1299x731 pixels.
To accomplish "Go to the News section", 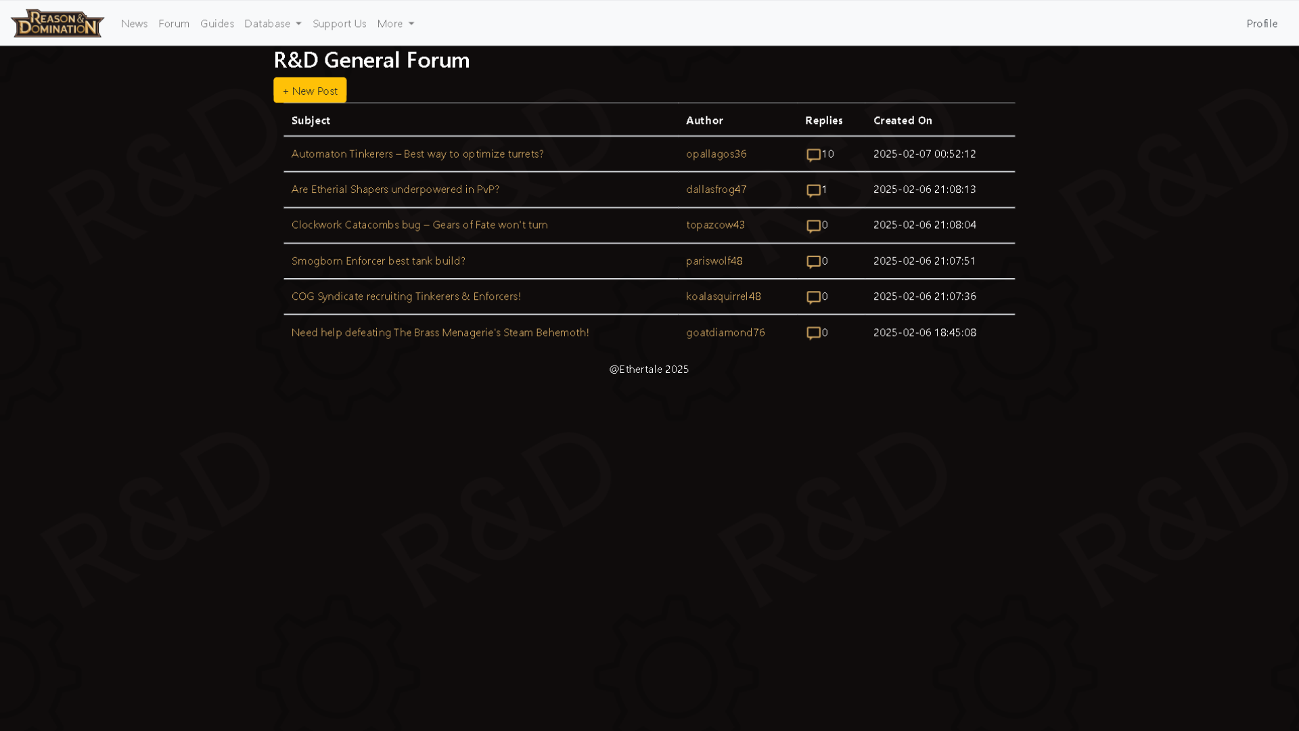I will [134, 23].
